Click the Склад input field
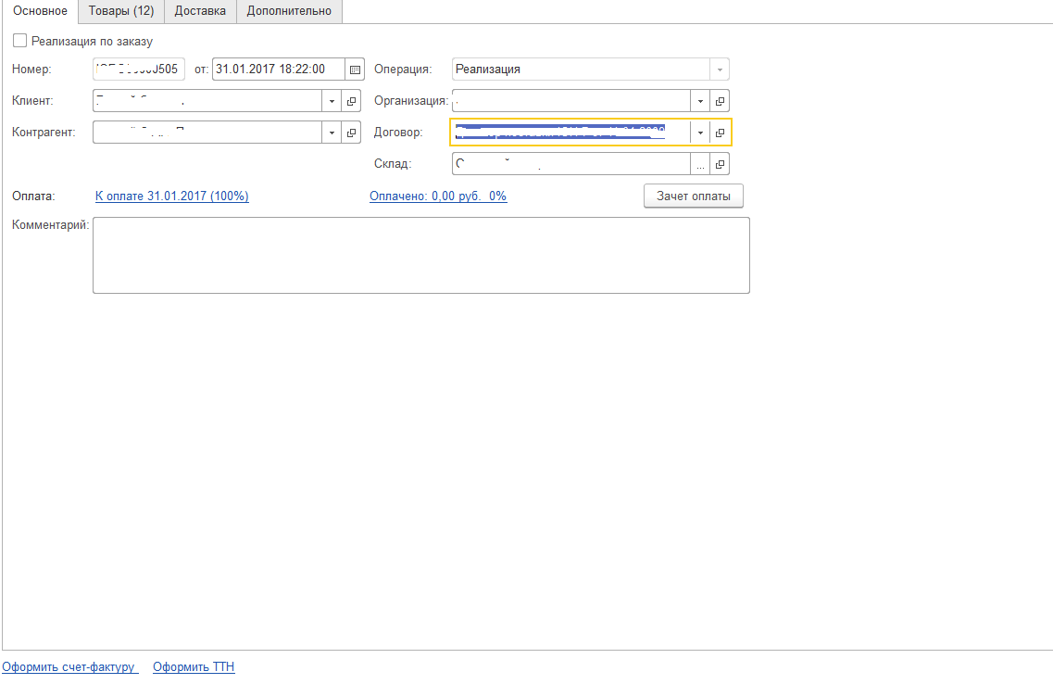Viewport: 1053px width, 684px height. (x=571, y=164)
